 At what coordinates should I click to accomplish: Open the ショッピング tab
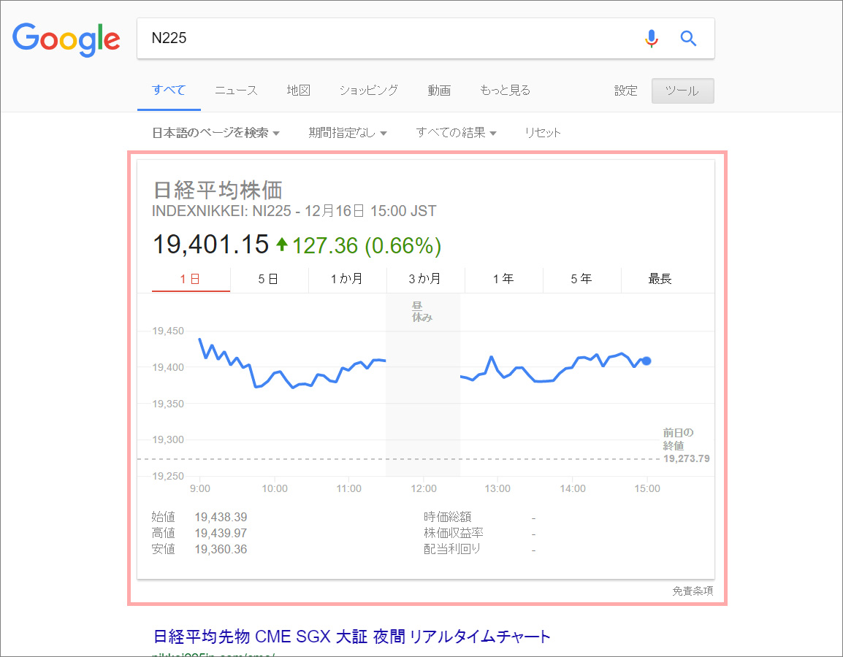pos(369,91)
